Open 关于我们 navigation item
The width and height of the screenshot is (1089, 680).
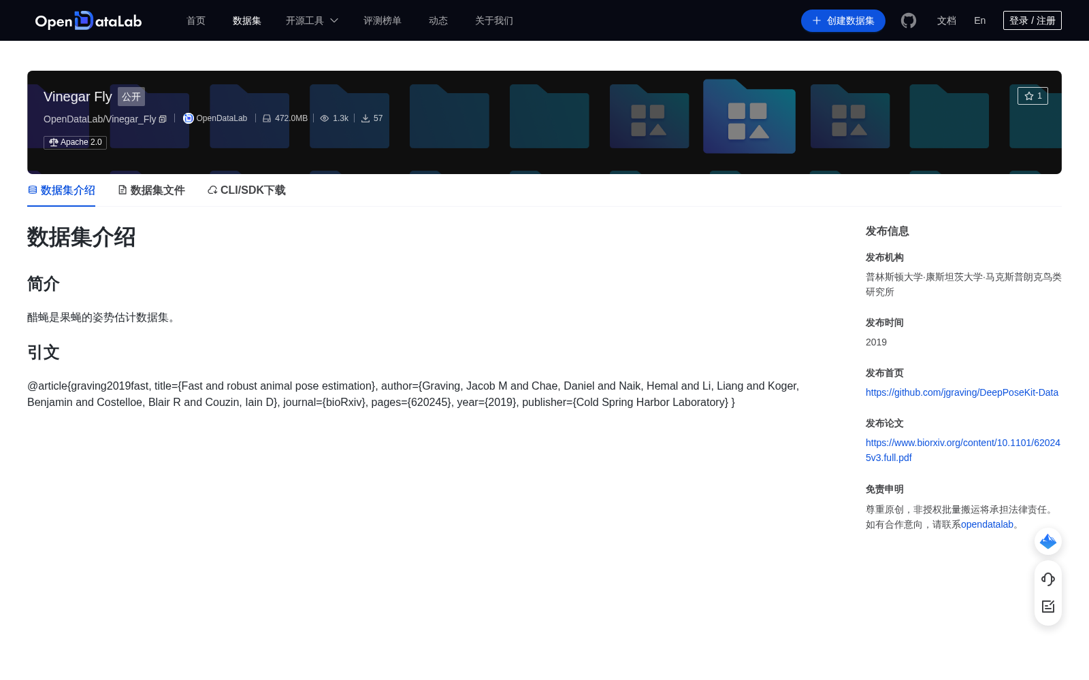coord(494,20)
